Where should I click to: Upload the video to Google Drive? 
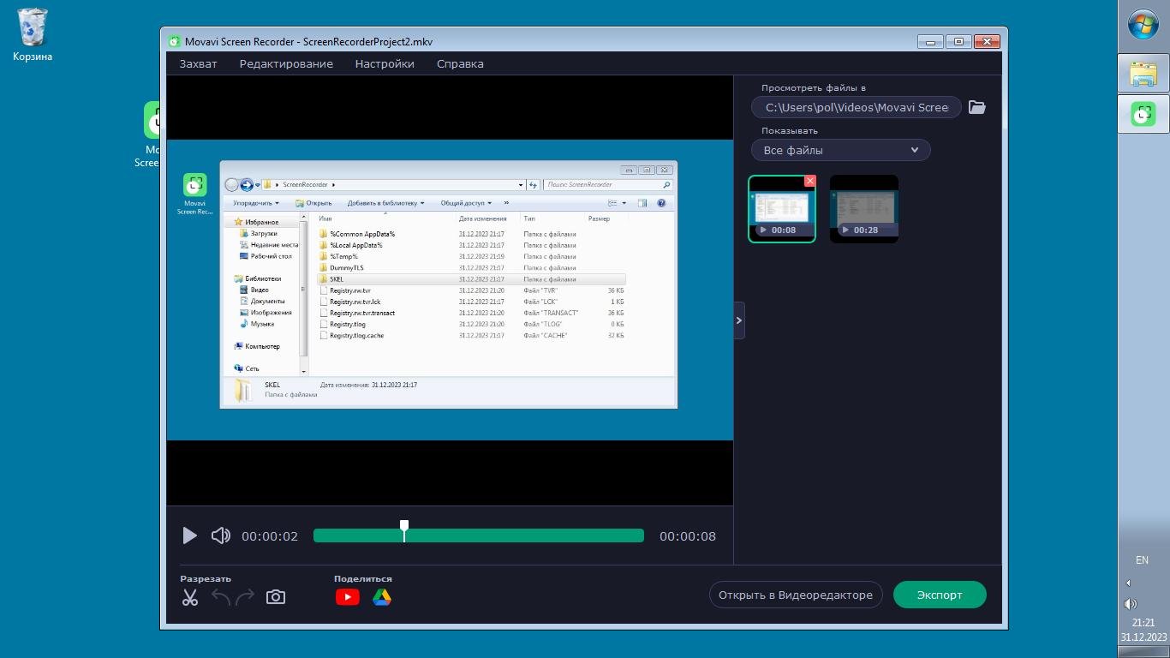(x=382, y=597)
